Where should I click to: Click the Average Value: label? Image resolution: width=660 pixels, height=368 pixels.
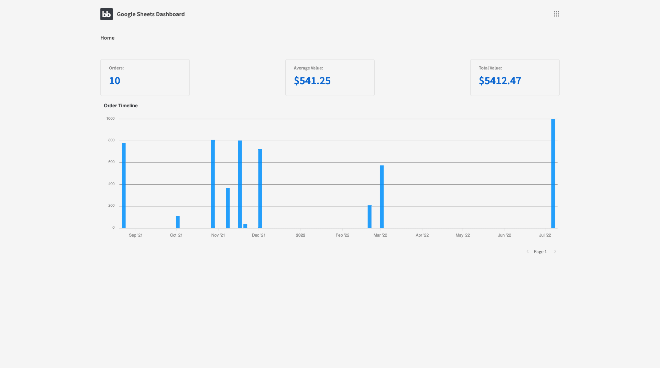click(308, 68)
